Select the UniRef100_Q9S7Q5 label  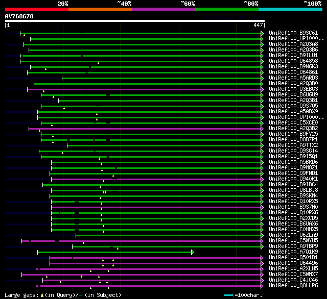[293, 106]
